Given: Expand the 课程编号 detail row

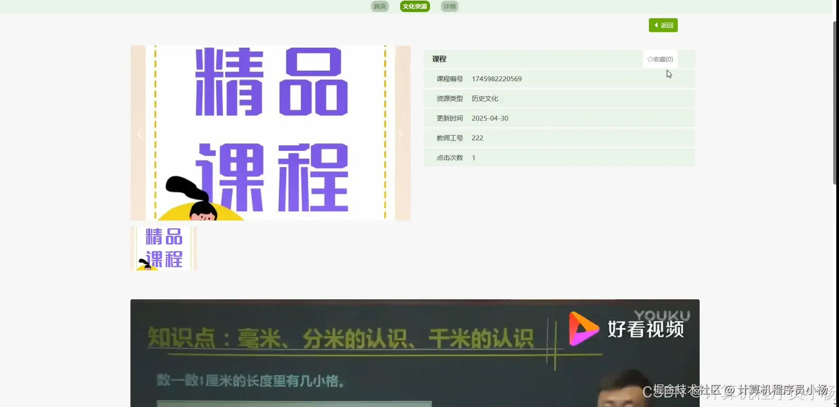Looking at the screenshot, I should pos(449,79).
